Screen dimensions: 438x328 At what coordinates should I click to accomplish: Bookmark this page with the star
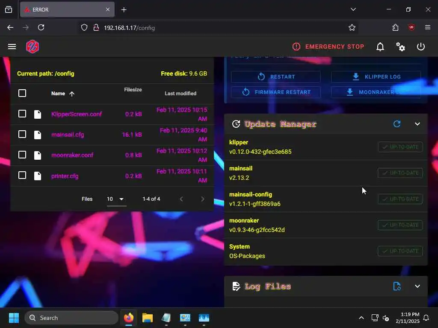tap(352, 28)
